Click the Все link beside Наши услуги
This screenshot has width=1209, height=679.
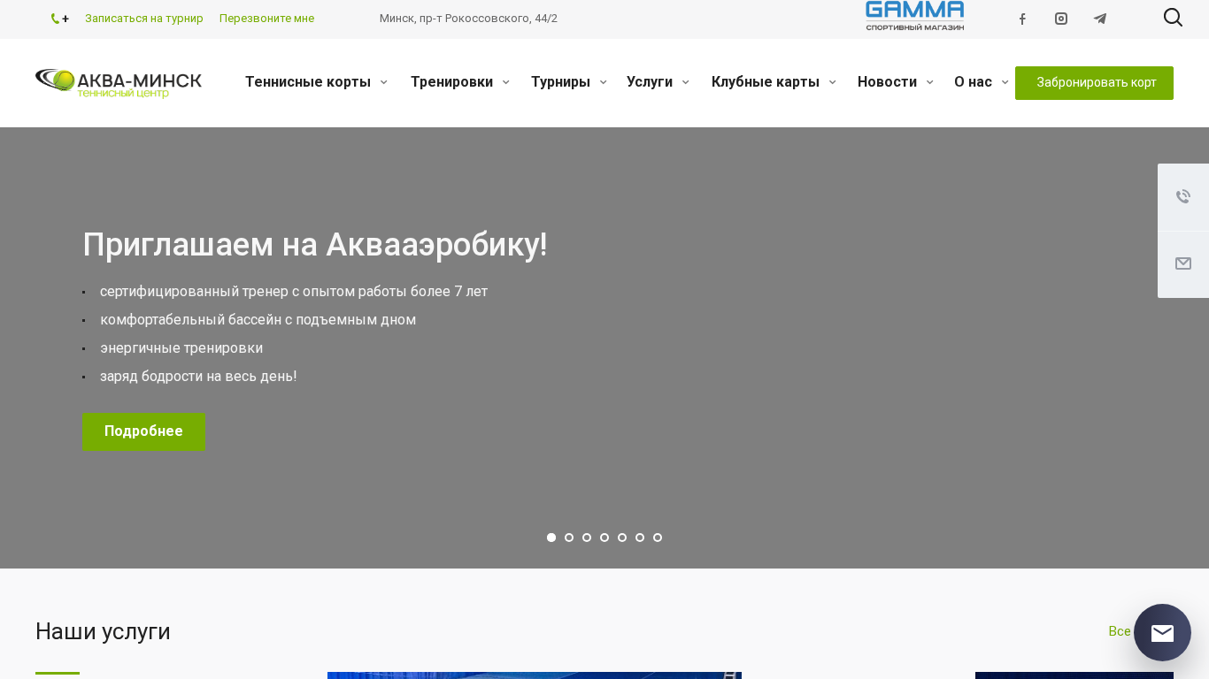coord(1120,631)
